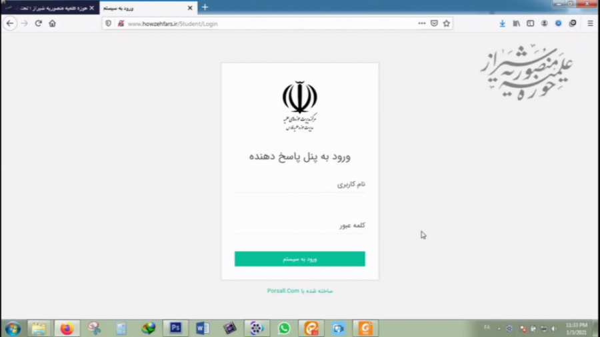The width and height of the screenshot is (600, 337).
Task: Open Microsoft Word from taskbar
Action: tap(203, 328)
